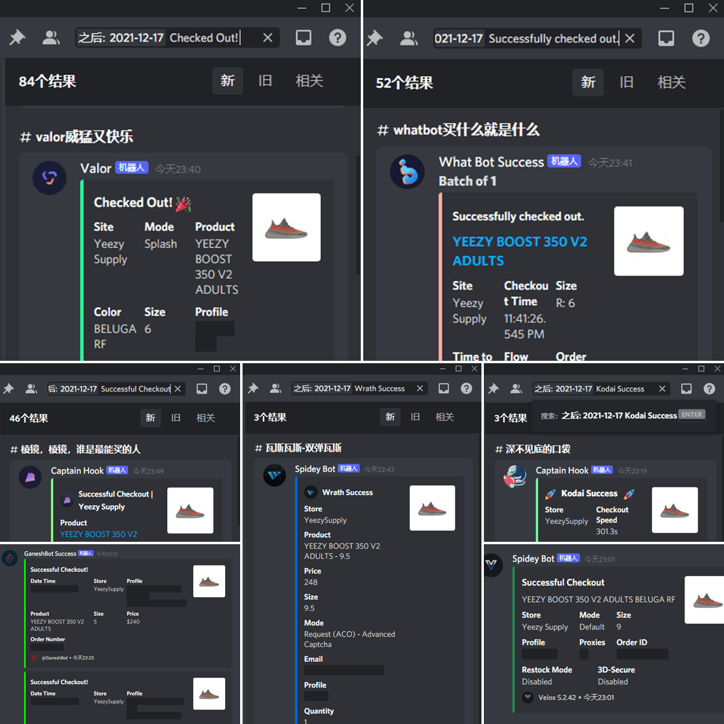Open help in Checked Out! search window
Screen dimensions: 724x724
tap(337, 37)
